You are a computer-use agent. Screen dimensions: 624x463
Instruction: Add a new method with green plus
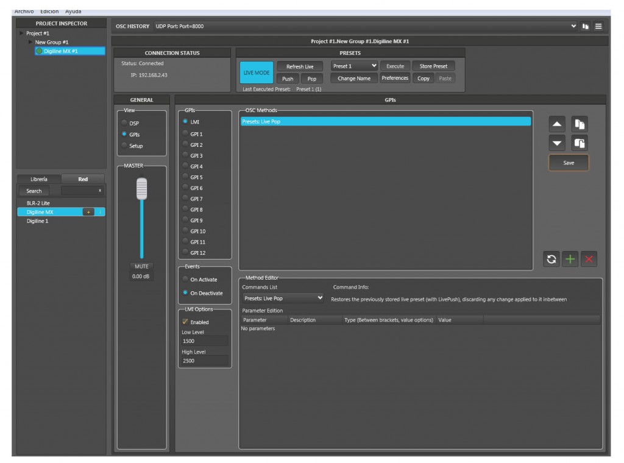[570, 259]
